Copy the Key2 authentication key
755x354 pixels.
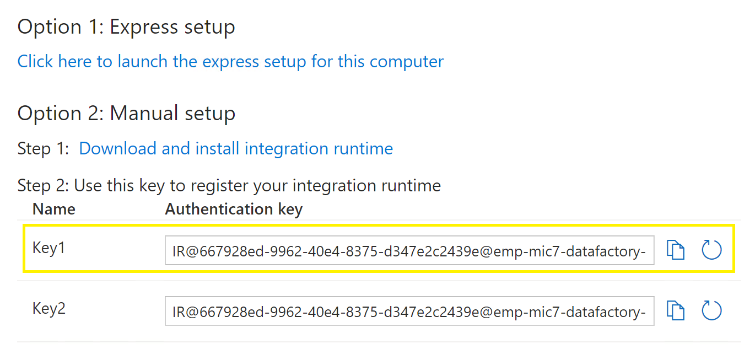(x=676, y=310)
